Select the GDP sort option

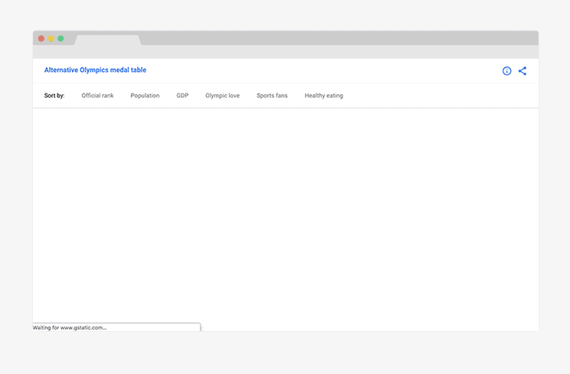pos(182,96)
